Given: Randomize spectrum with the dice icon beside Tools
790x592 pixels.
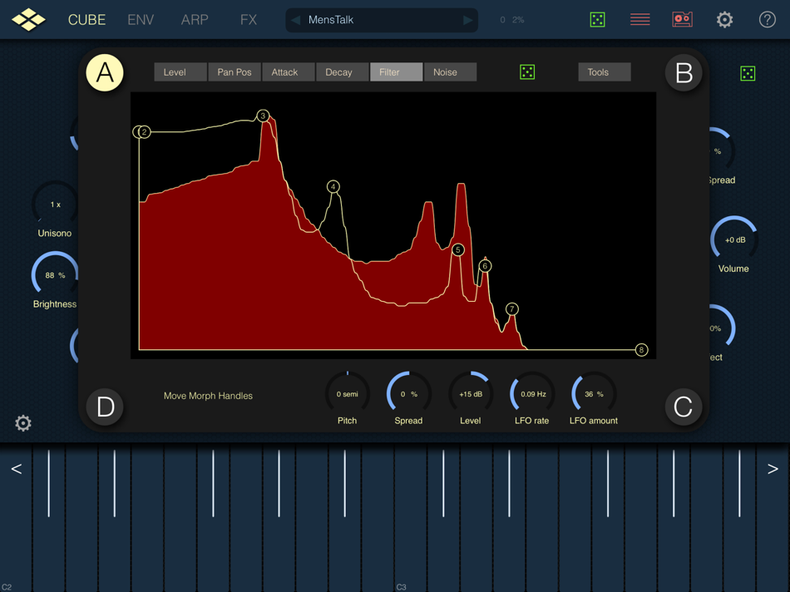Looking at the screenshot, I should pos(527,72).
